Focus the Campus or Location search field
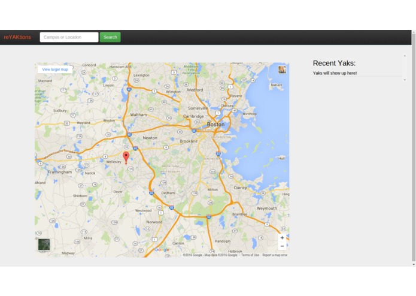416x296 pixels. click(69, 37)
